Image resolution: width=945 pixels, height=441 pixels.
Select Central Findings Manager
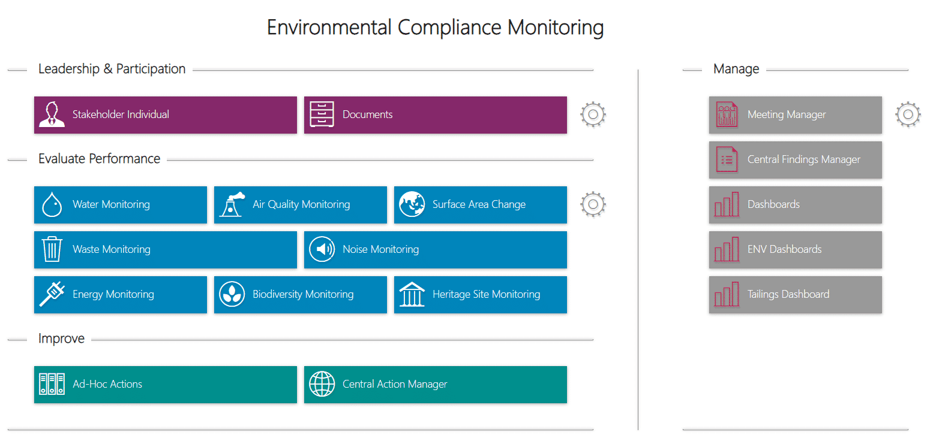[796, 160]
